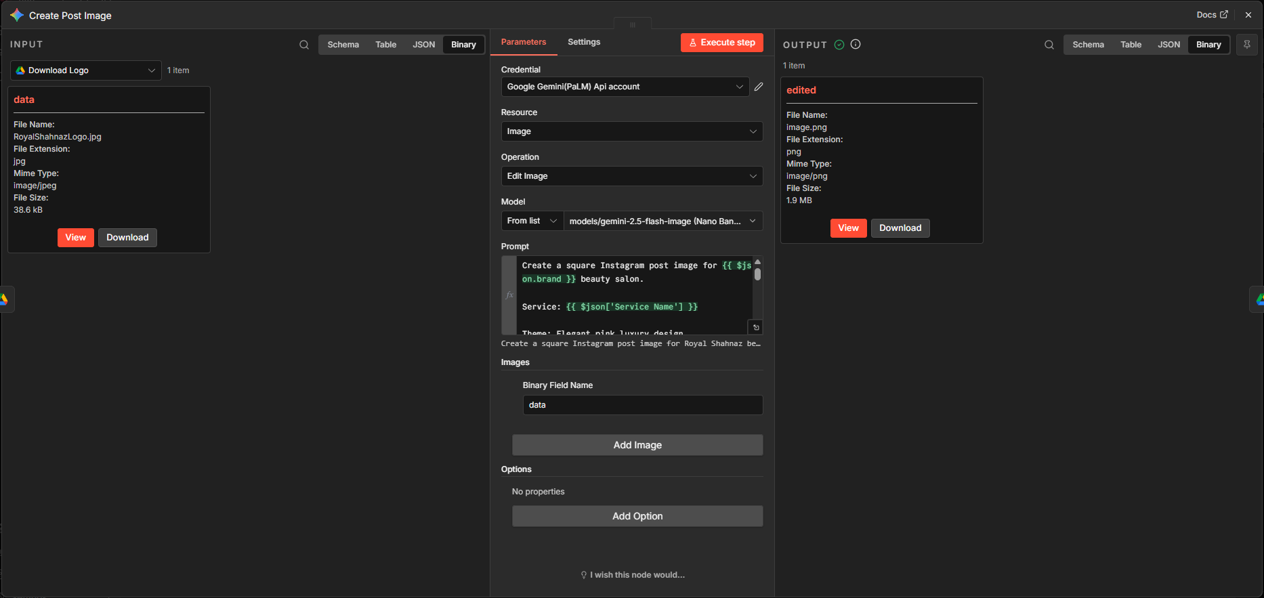This screenshot has width=1264, height=598.
Task: Switch to the Settings tab
Action: click(x=584, y=42)
